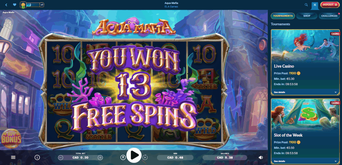Open the hamburger menu in game bar

[x=13, y=157]
